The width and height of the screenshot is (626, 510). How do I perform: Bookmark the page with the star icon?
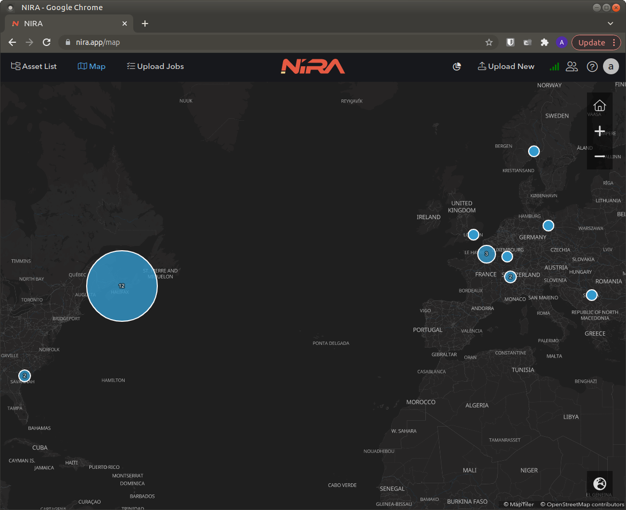(490, 42)
